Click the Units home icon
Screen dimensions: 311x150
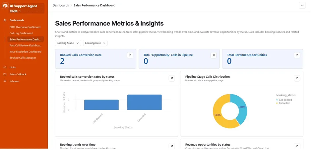coord(5,67)
